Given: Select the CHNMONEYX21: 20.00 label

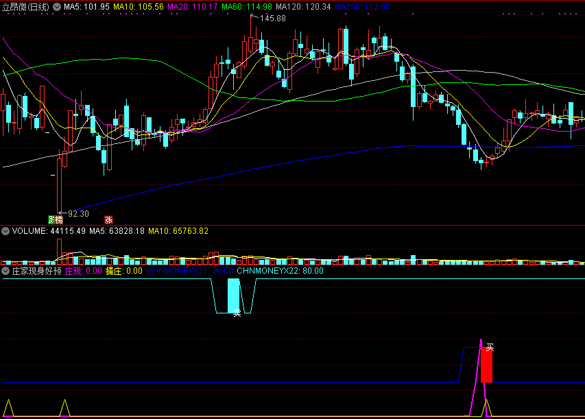Looking at the screenshot, I should coord(189,271).
